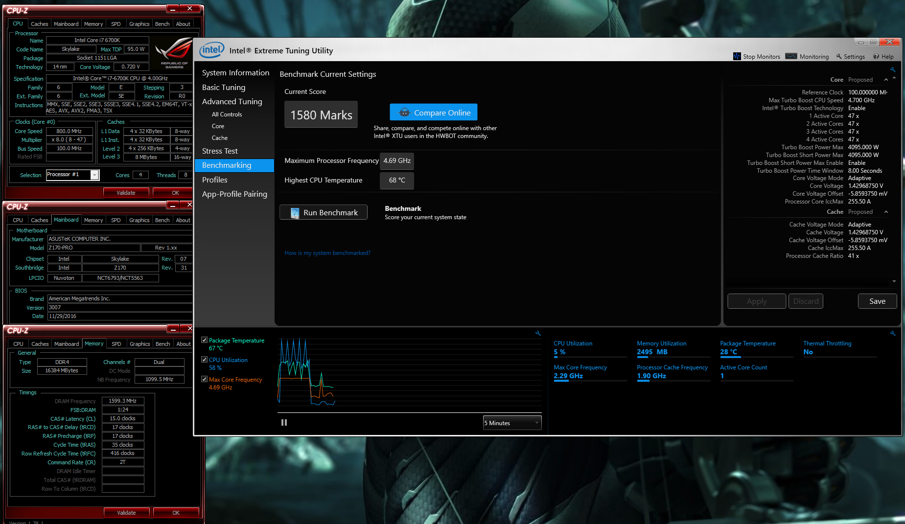Open the 5 Minutes time range dropdown

[512, 423]
